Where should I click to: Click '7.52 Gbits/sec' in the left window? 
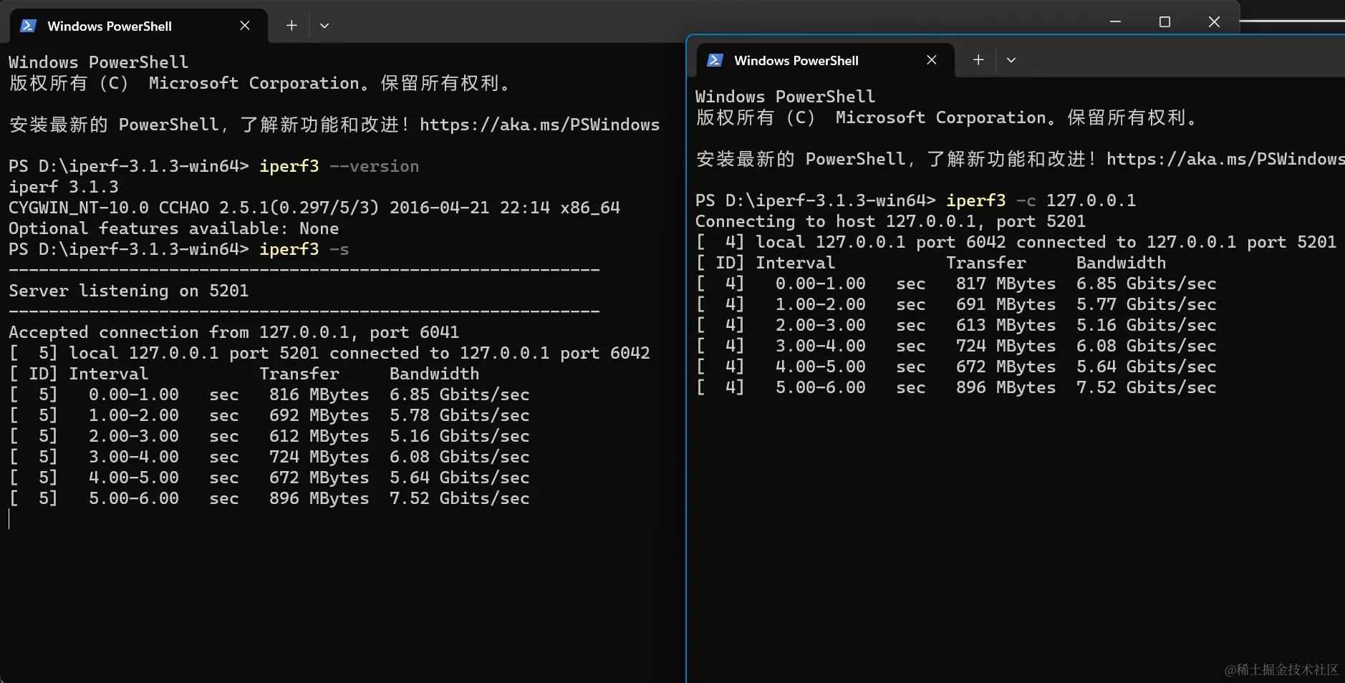point(459,498)
